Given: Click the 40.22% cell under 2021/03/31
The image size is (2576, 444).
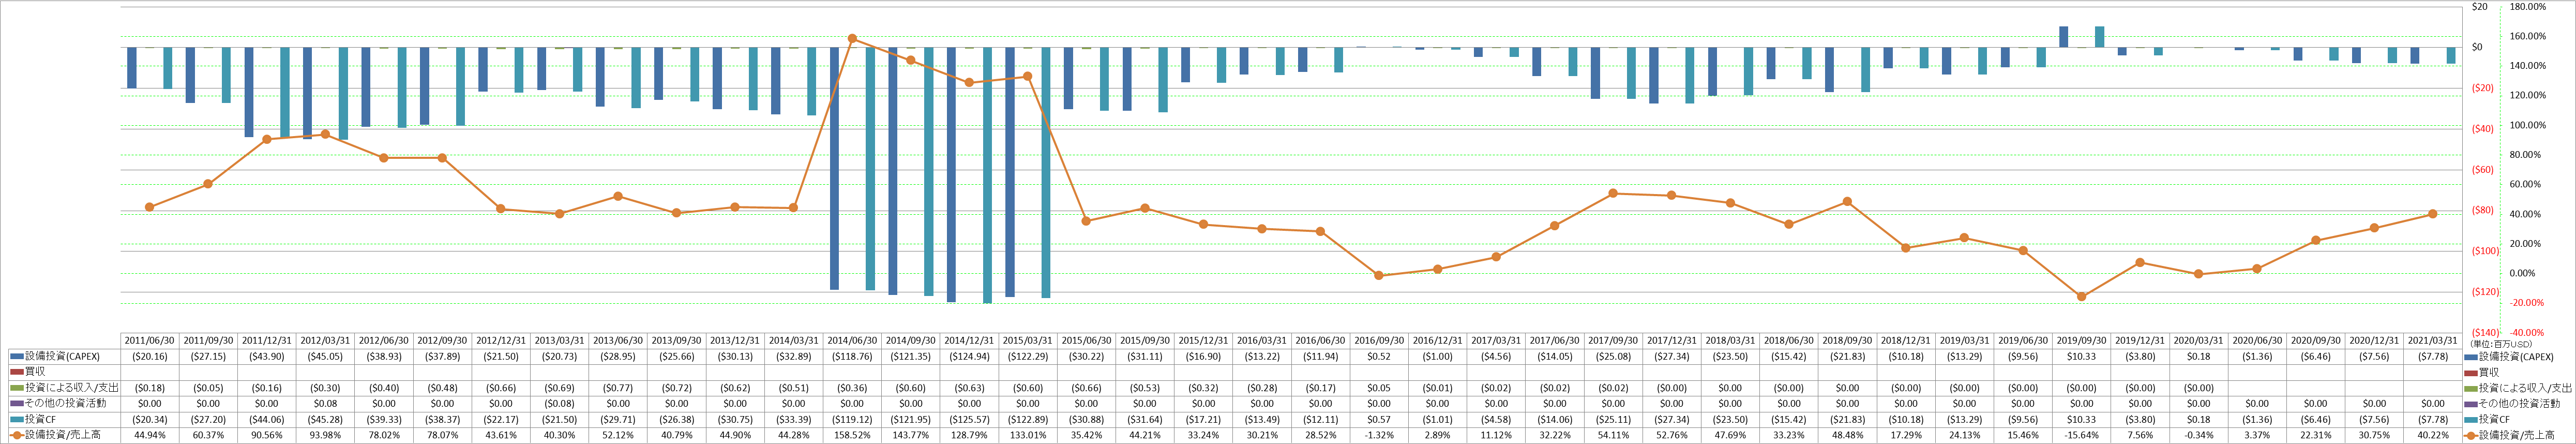Looking at the screenshot, I should tap(2433, 435).
